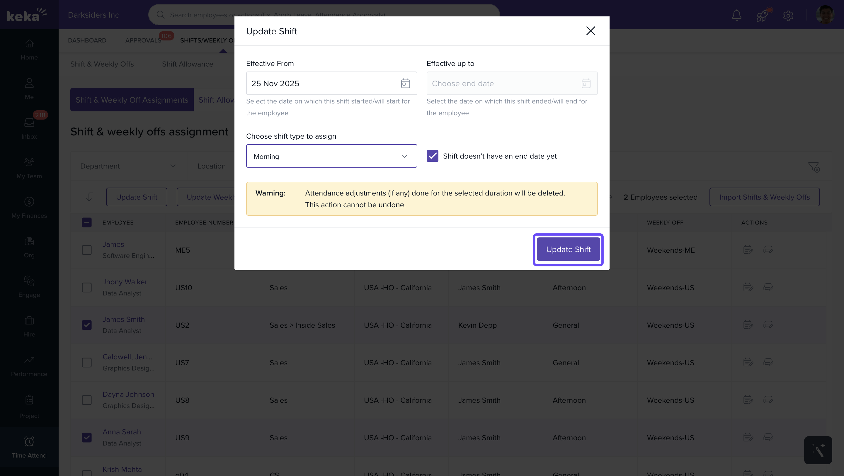Confirm with the Update Shift button
Image resolution: width=844 pixels, height=476 pixels.
click(568, 249)
